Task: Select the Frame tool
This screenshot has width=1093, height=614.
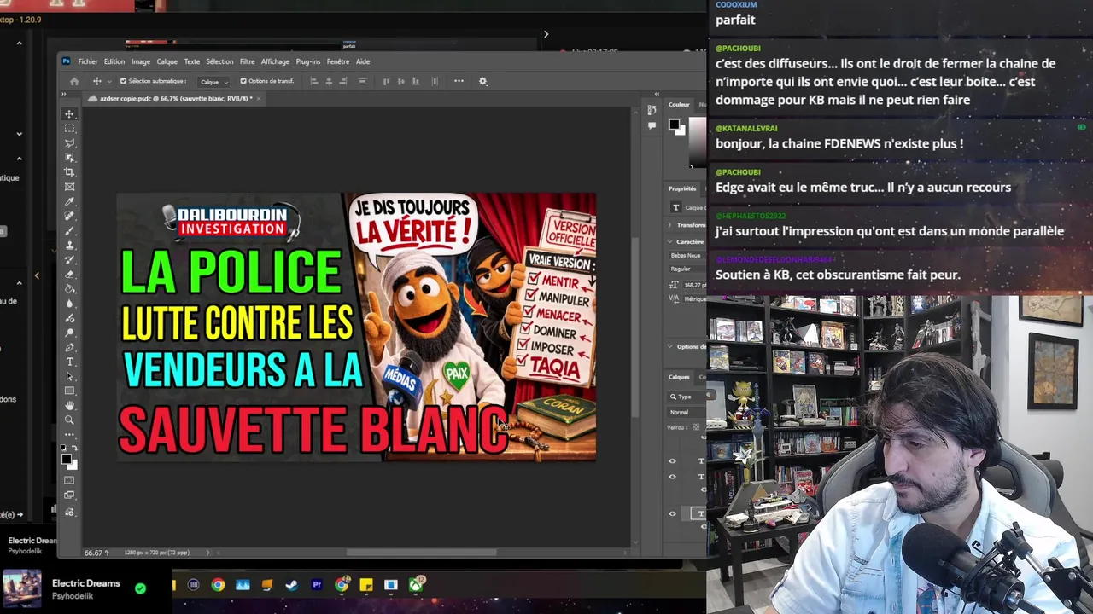Action: pos(70,186)
